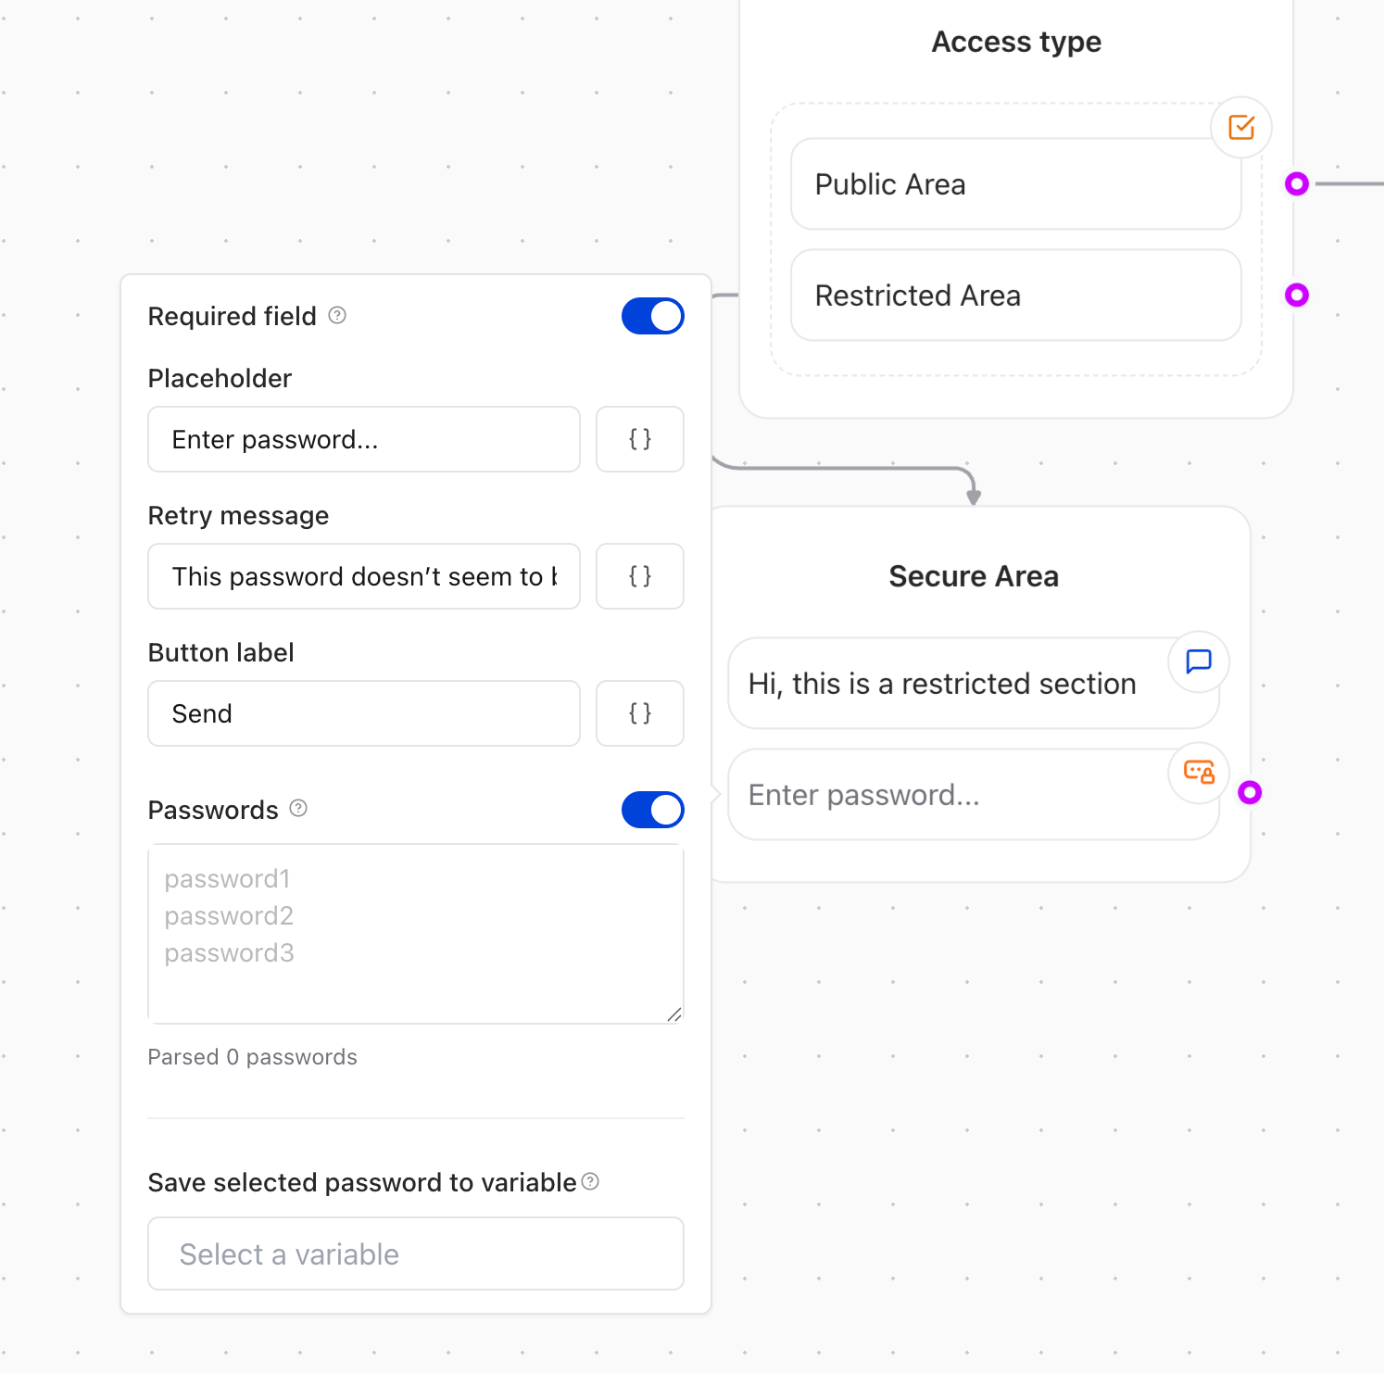Edit the retry message text field

pyautogui.click(x=363, y=576)
